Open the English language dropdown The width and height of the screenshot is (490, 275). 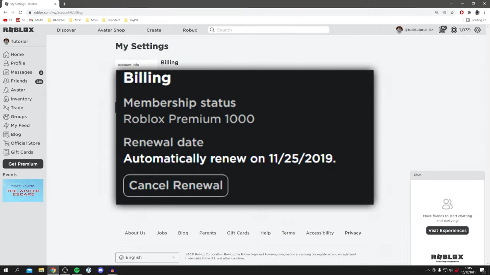147,257
